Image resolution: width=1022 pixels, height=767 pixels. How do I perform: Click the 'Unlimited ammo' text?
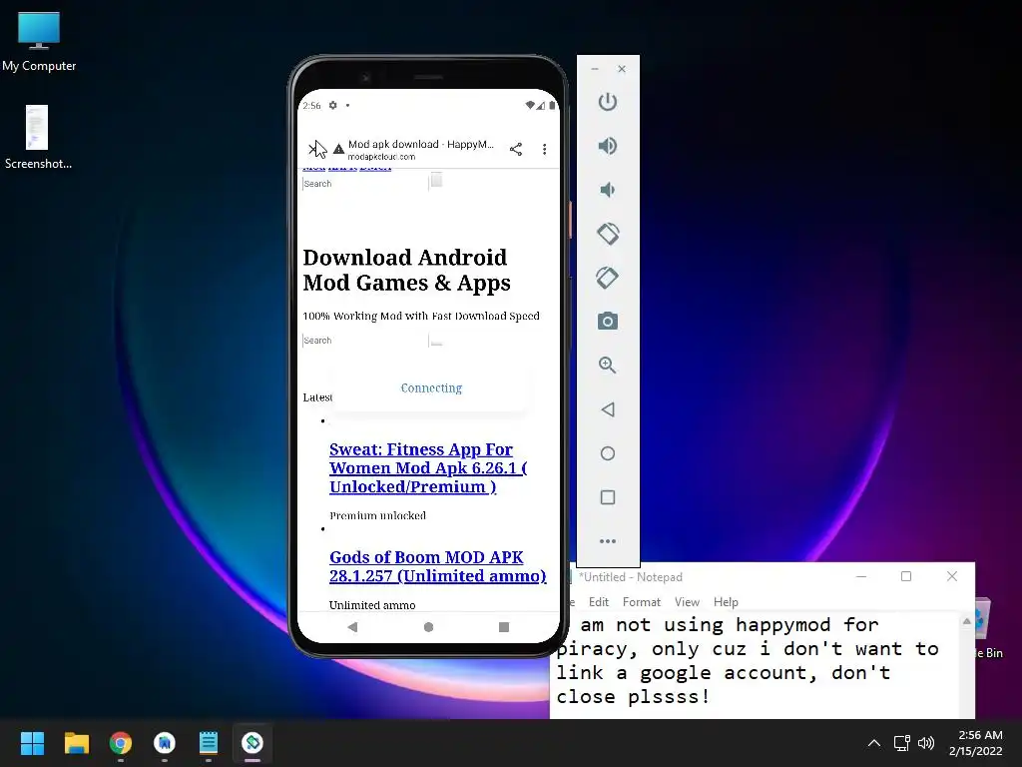(372, 605)
